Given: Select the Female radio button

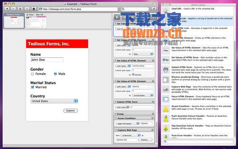Looking at the screenshot, I should 33,74.
